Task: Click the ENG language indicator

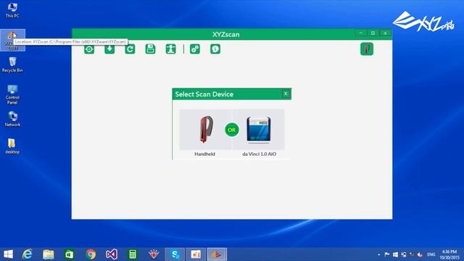Action: [431, 254]
